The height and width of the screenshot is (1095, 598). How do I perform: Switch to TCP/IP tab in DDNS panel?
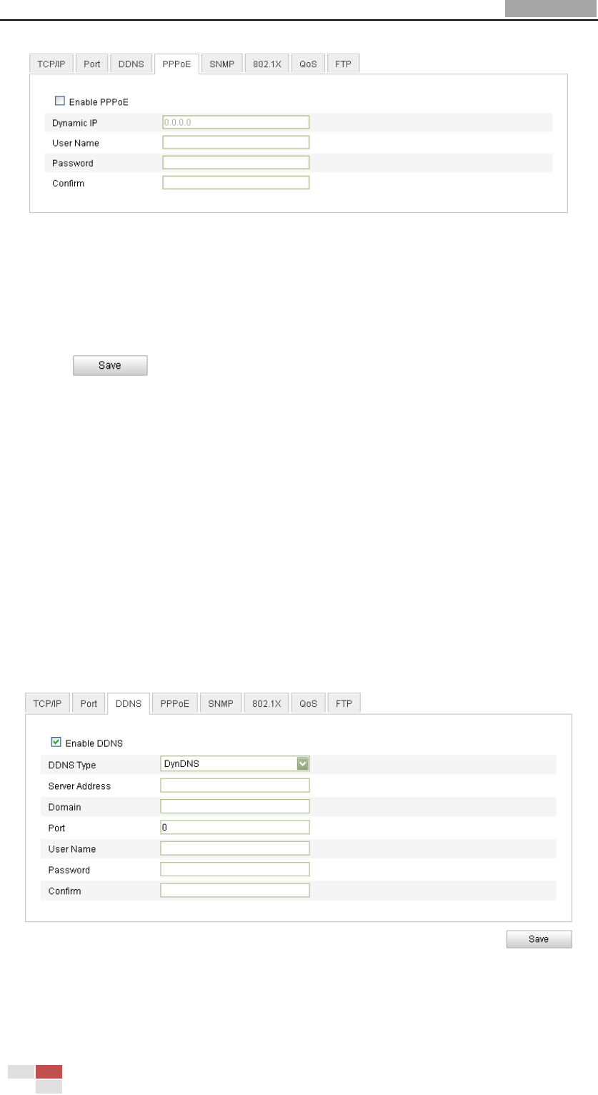pos(48,703)
